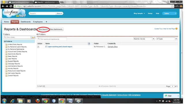Image resolution: width=185 pixels, height=105 pixels.
Task: Open the Windows Start button
Action: pyautogui.click(x=4, y=101)
